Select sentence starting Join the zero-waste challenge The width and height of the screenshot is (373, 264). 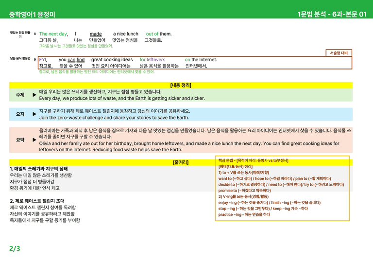coord(114,118)
